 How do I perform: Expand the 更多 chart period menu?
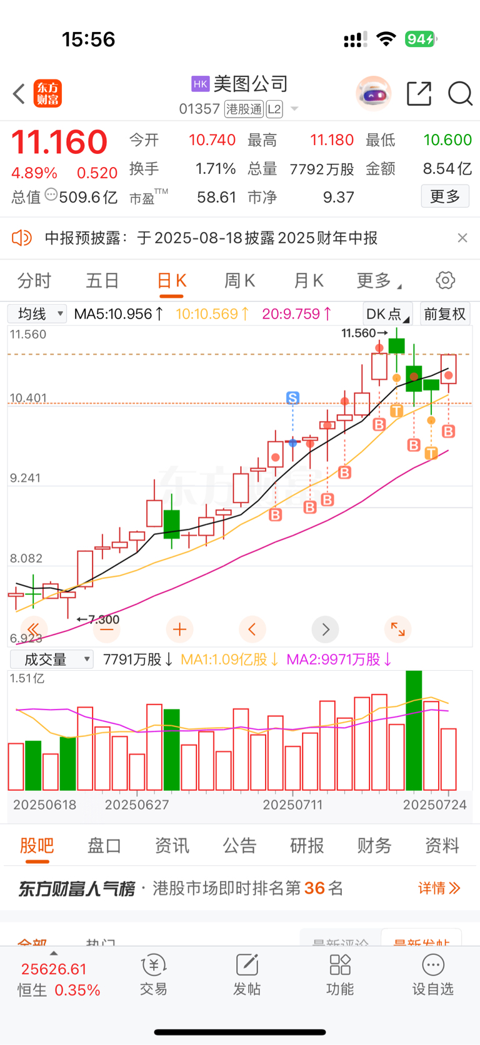point(379,280)
